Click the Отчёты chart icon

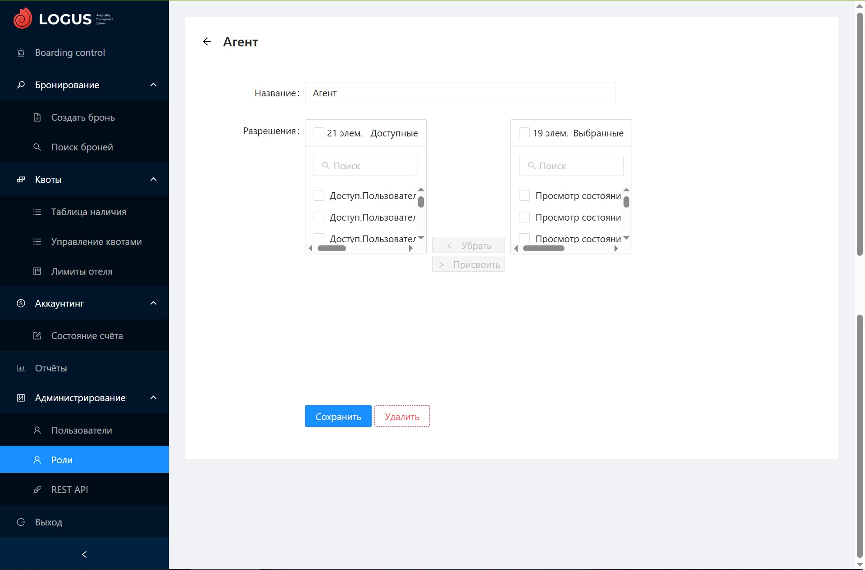(21, 368)
